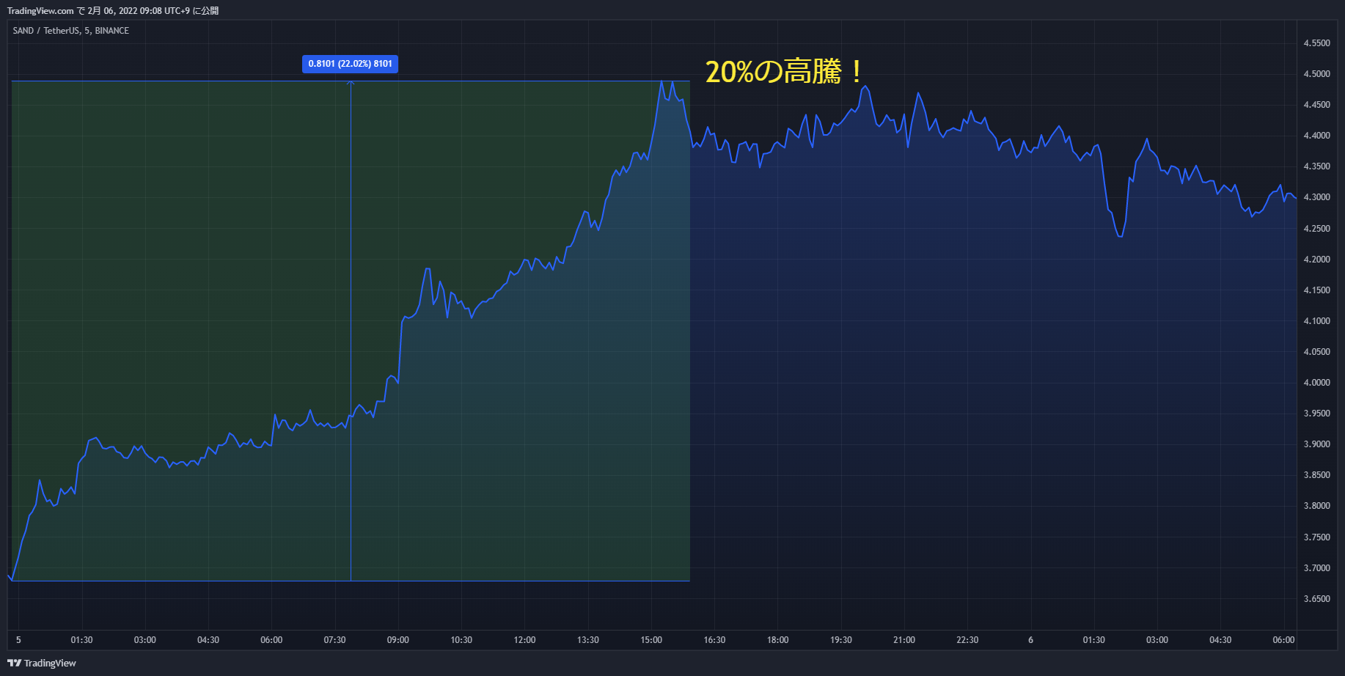Click the 4.5500 price axis label
The height and width of the screenshot is (676, 1345).
pos(1316,43)
